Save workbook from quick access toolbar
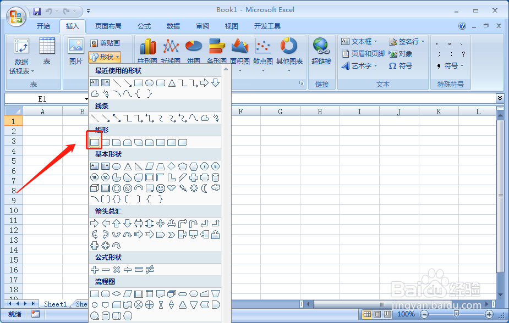 [37, 12]
